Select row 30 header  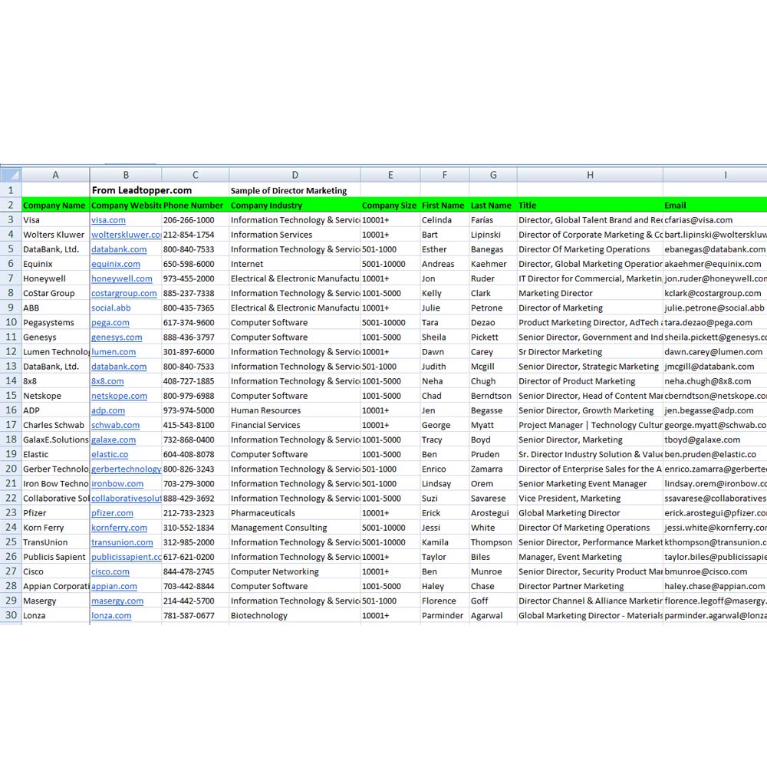point(11,615)
